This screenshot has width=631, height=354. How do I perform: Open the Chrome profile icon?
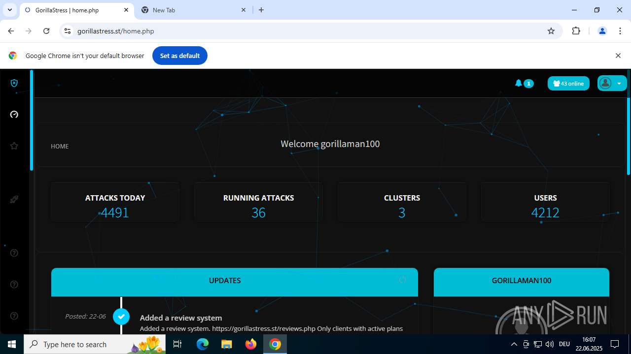(602, 31)
